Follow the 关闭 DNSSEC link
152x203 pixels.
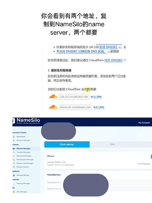pos(109,47)
